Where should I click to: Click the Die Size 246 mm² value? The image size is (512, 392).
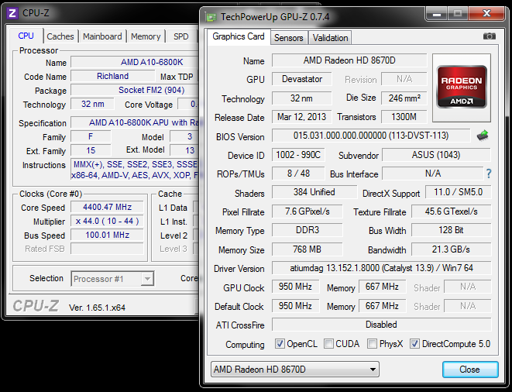coord(404,98)
